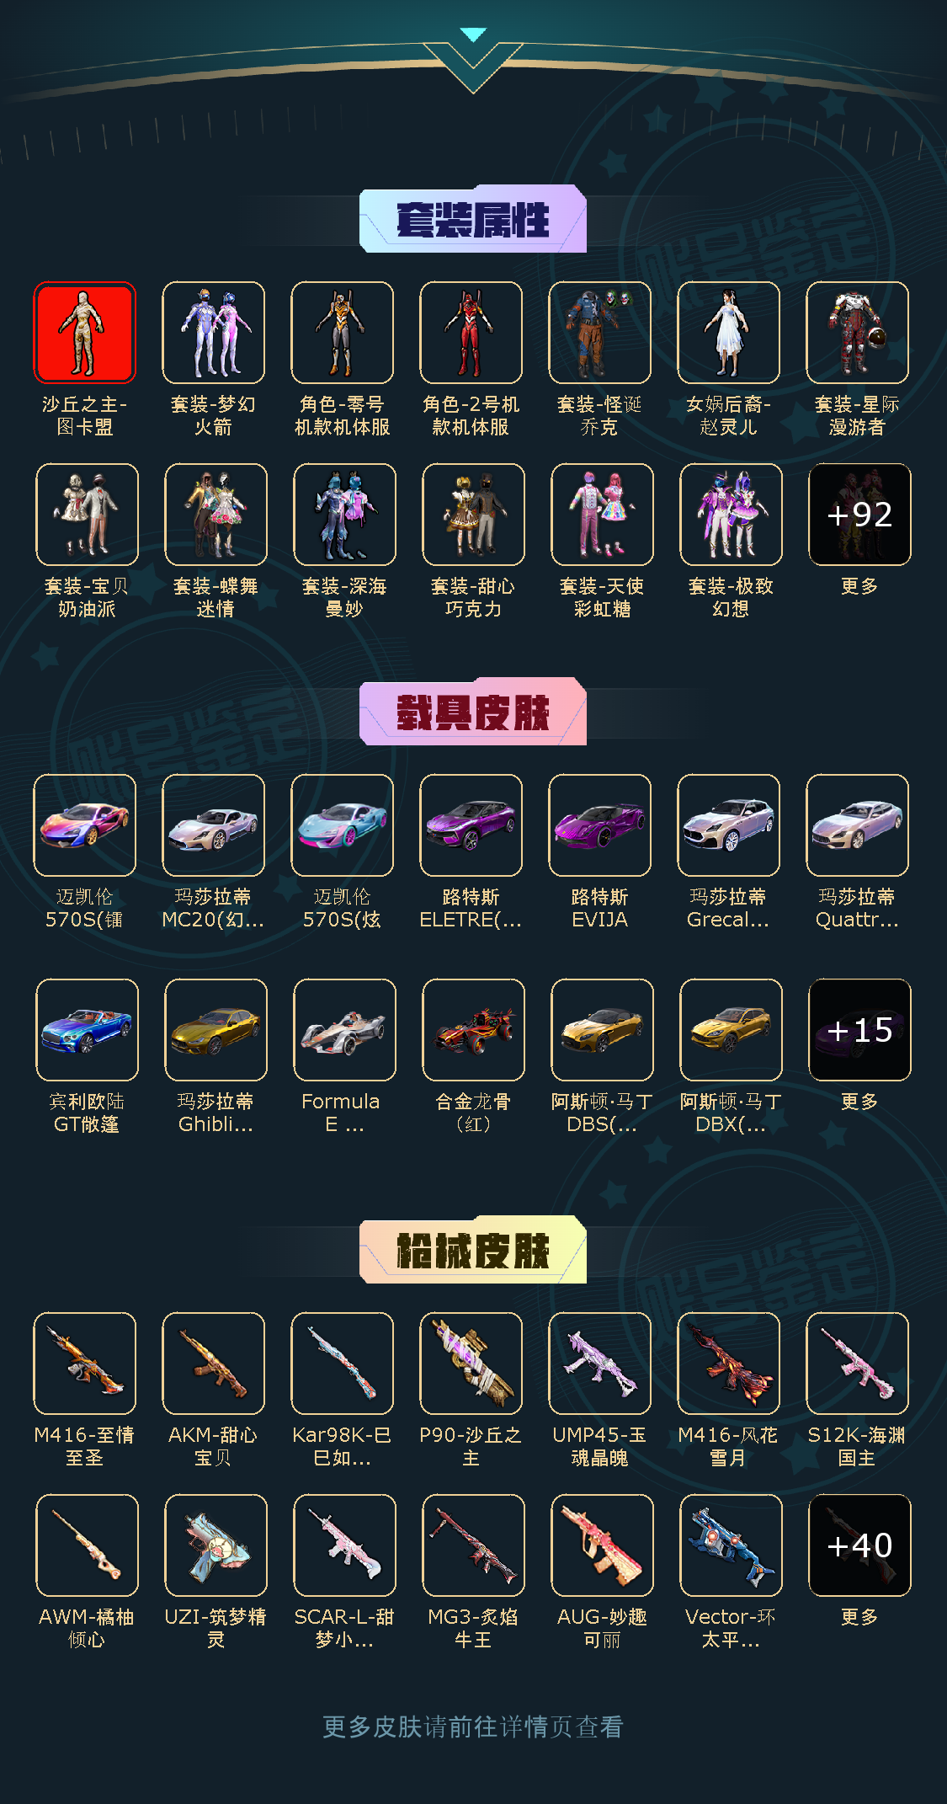The image size is (947, 1804).
Task: Expand +15 更多 vehicle skins
Action: click(x=859, y=1029)
